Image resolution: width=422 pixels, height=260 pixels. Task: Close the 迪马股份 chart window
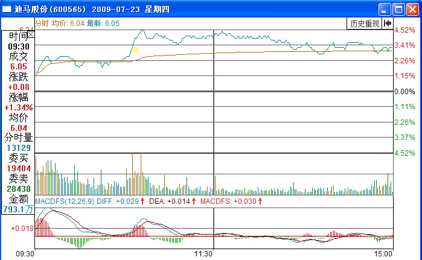(412, 9)
